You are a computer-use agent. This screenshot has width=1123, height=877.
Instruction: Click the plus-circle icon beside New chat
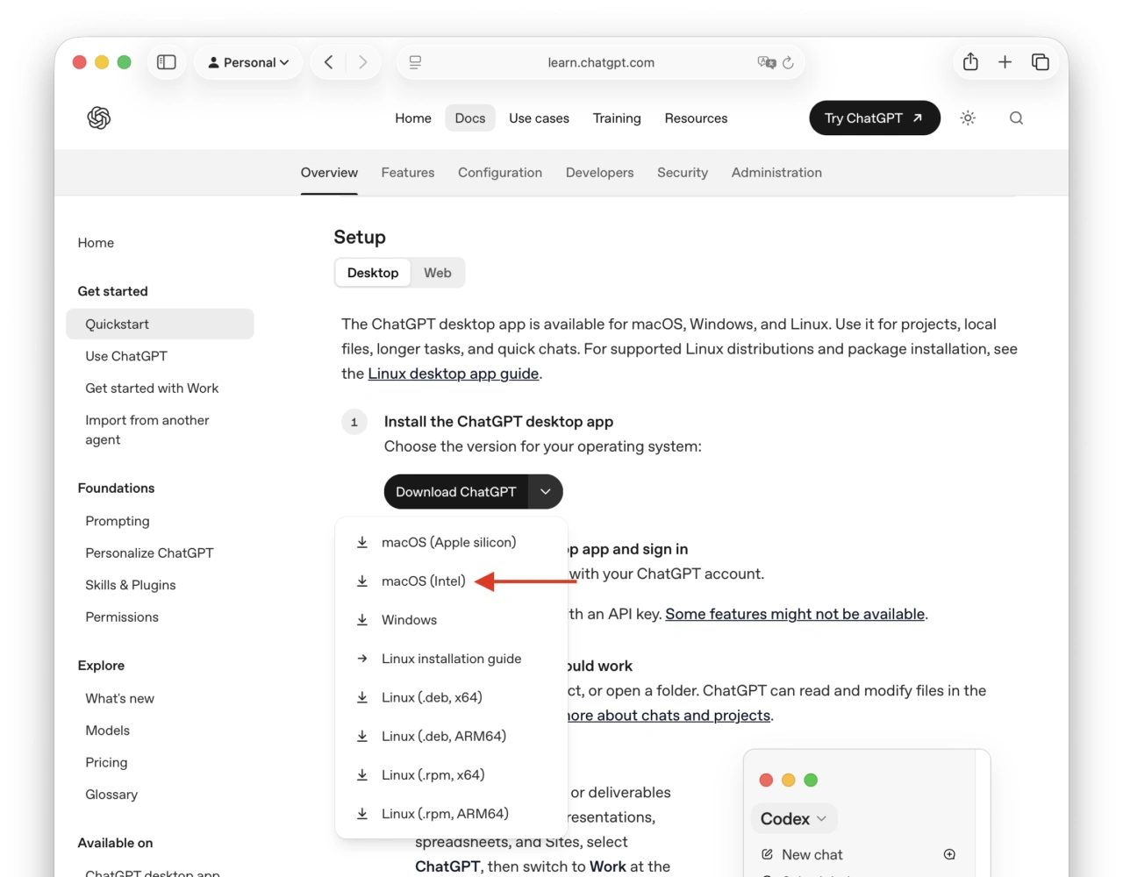pyautogui.click(x=949, y=854)
